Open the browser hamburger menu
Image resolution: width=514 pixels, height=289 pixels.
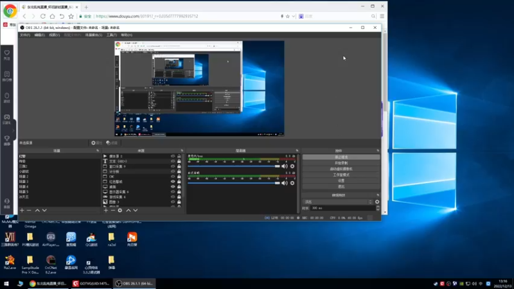tap(382, 16)
